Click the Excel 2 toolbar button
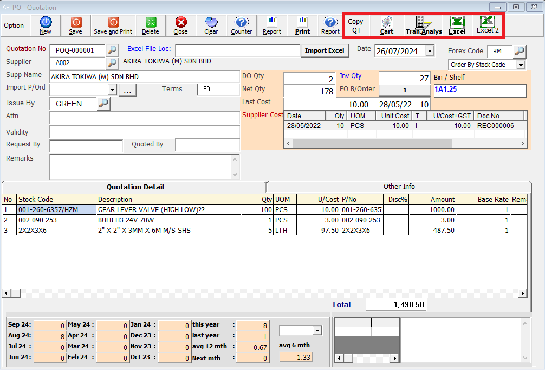 487,25
